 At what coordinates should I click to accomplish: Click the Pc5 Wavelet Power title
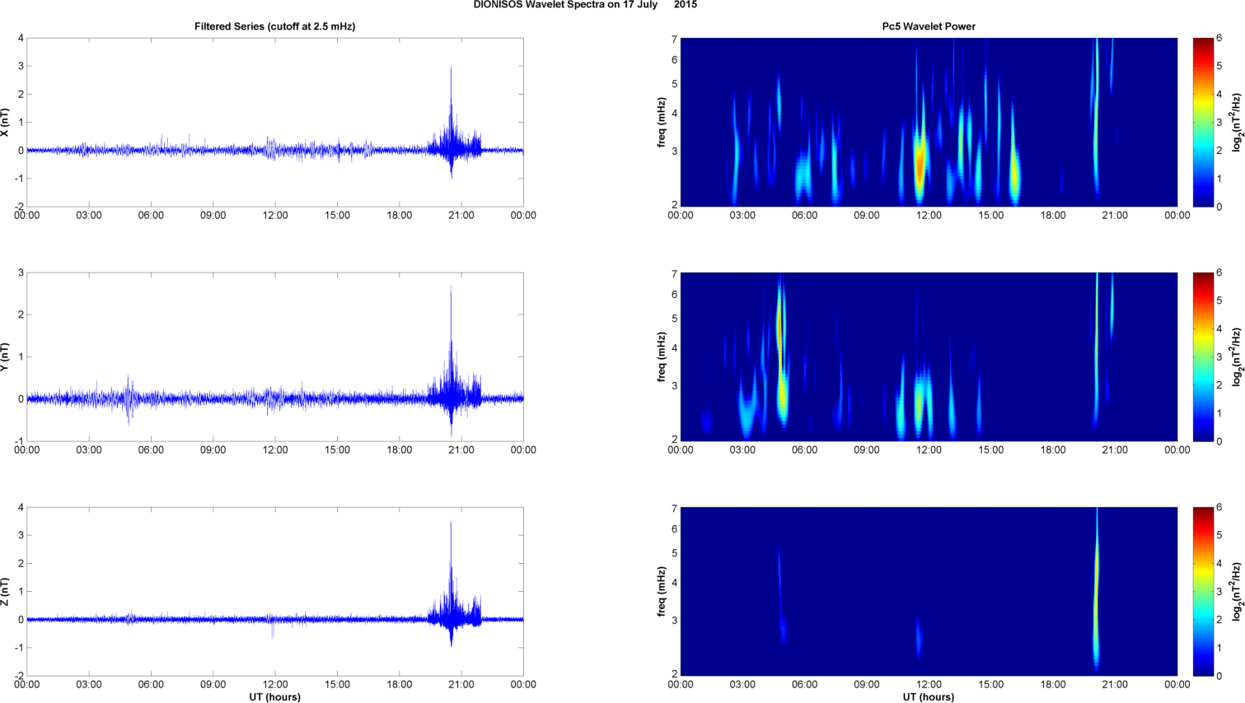click(x=929, y=26)
